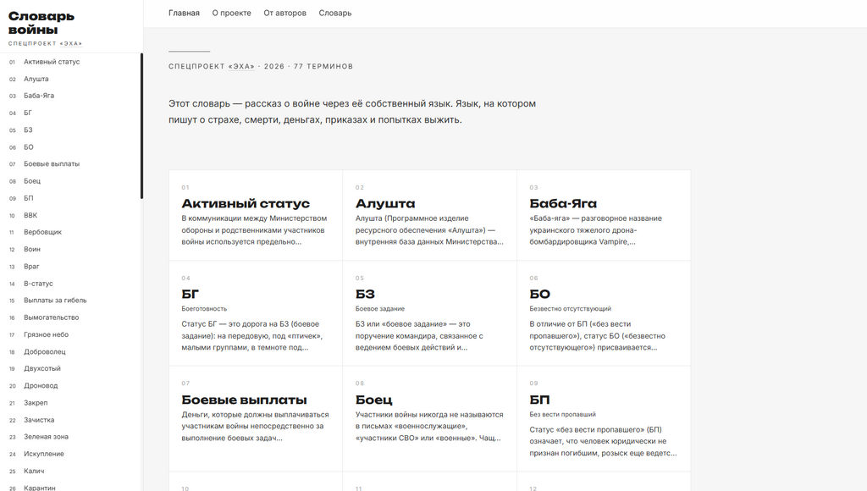Viewport: 867px width, 491px height.
Task: Open Выплаты за гибель sidebar entry
Action: point(55,301)
